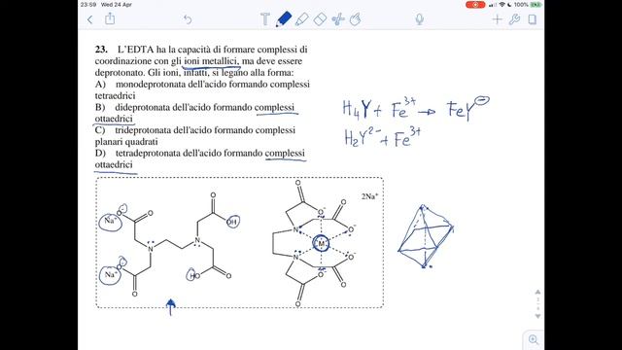Tap the circled 'M' metal center
The height and width of the screenshot is (350, 622).
321,243
